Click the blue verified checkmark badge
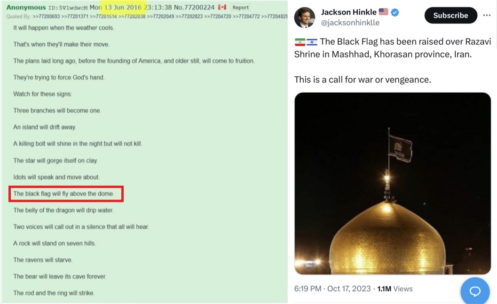This screenshot has width=497, height=304. coord(395,12)
